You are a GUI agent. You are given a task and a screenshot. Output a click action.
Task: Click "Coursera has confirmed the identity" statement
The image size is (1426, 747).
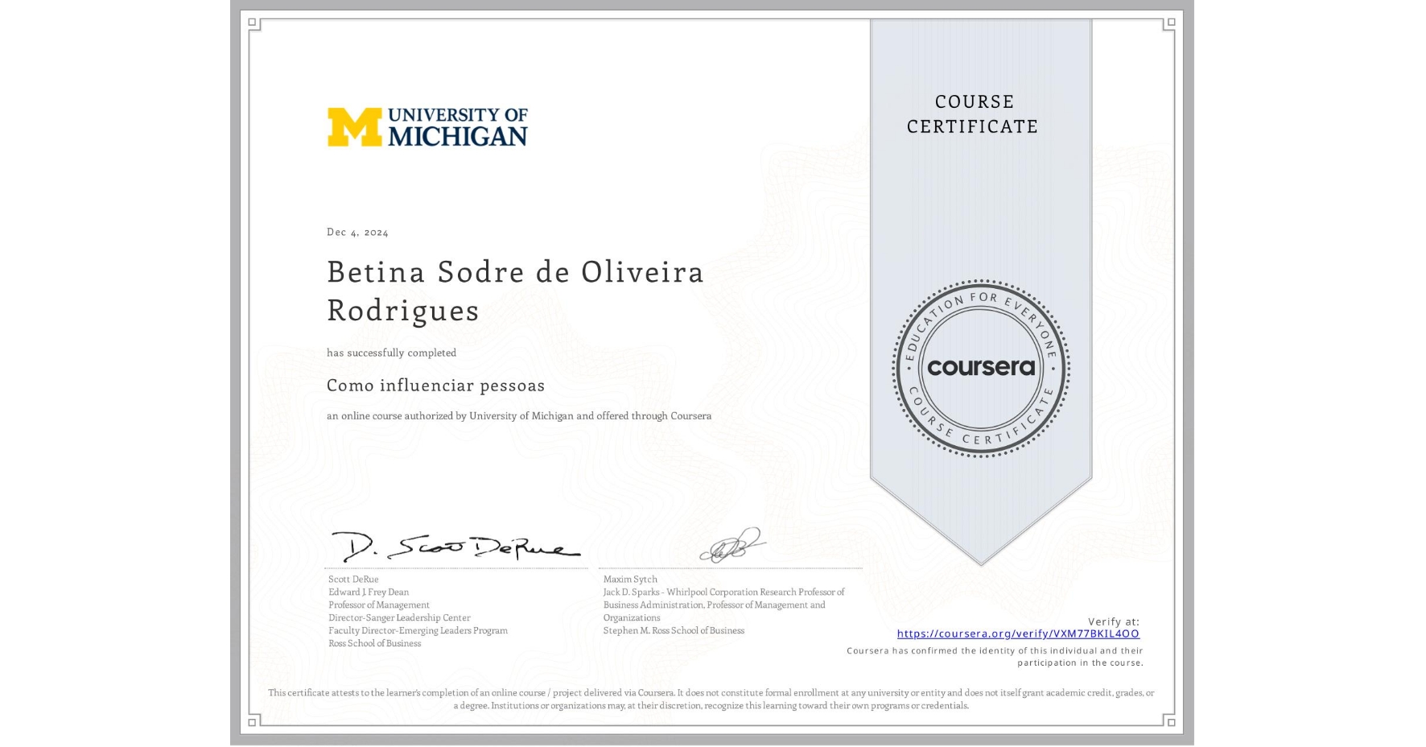tap(995, 657)
